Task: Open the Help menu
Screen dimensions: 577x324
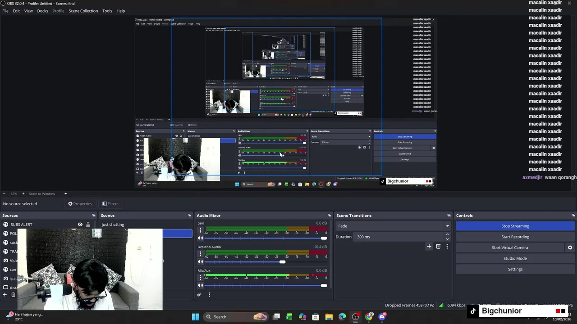Action: tap(121, 11)
